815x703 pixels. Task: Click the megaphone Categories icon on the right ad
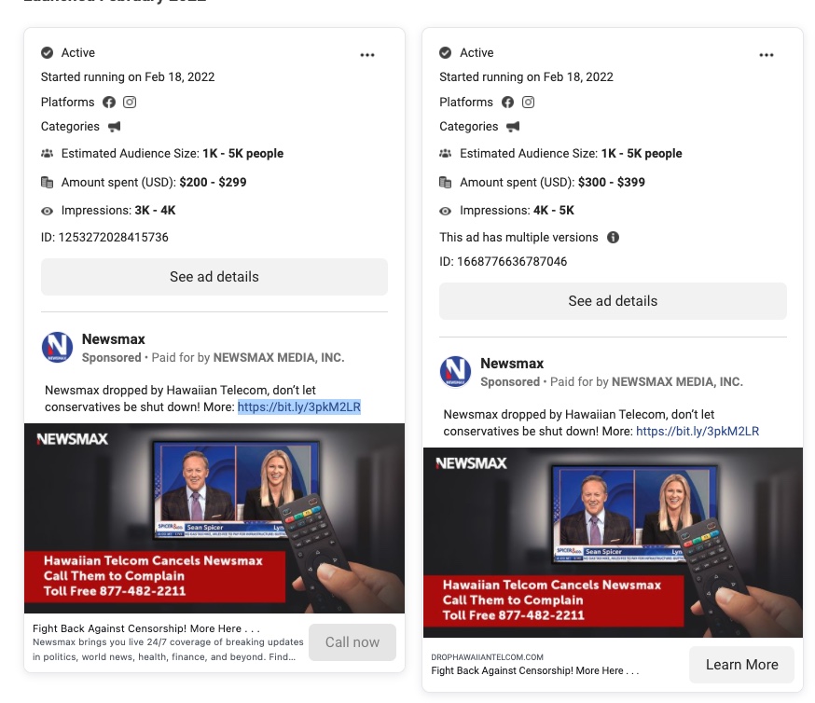tap(512, 126)
